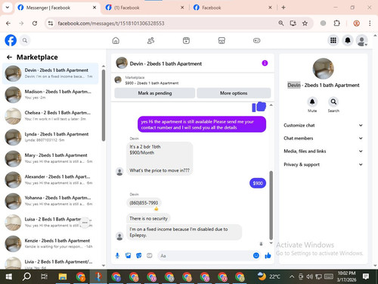378x284 pixels.
Task: Open the Facebook logo home link
Action: 11,40
